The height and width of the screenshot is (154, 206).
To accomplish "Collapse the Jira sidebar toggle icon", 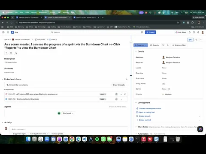I will point(3,32).
